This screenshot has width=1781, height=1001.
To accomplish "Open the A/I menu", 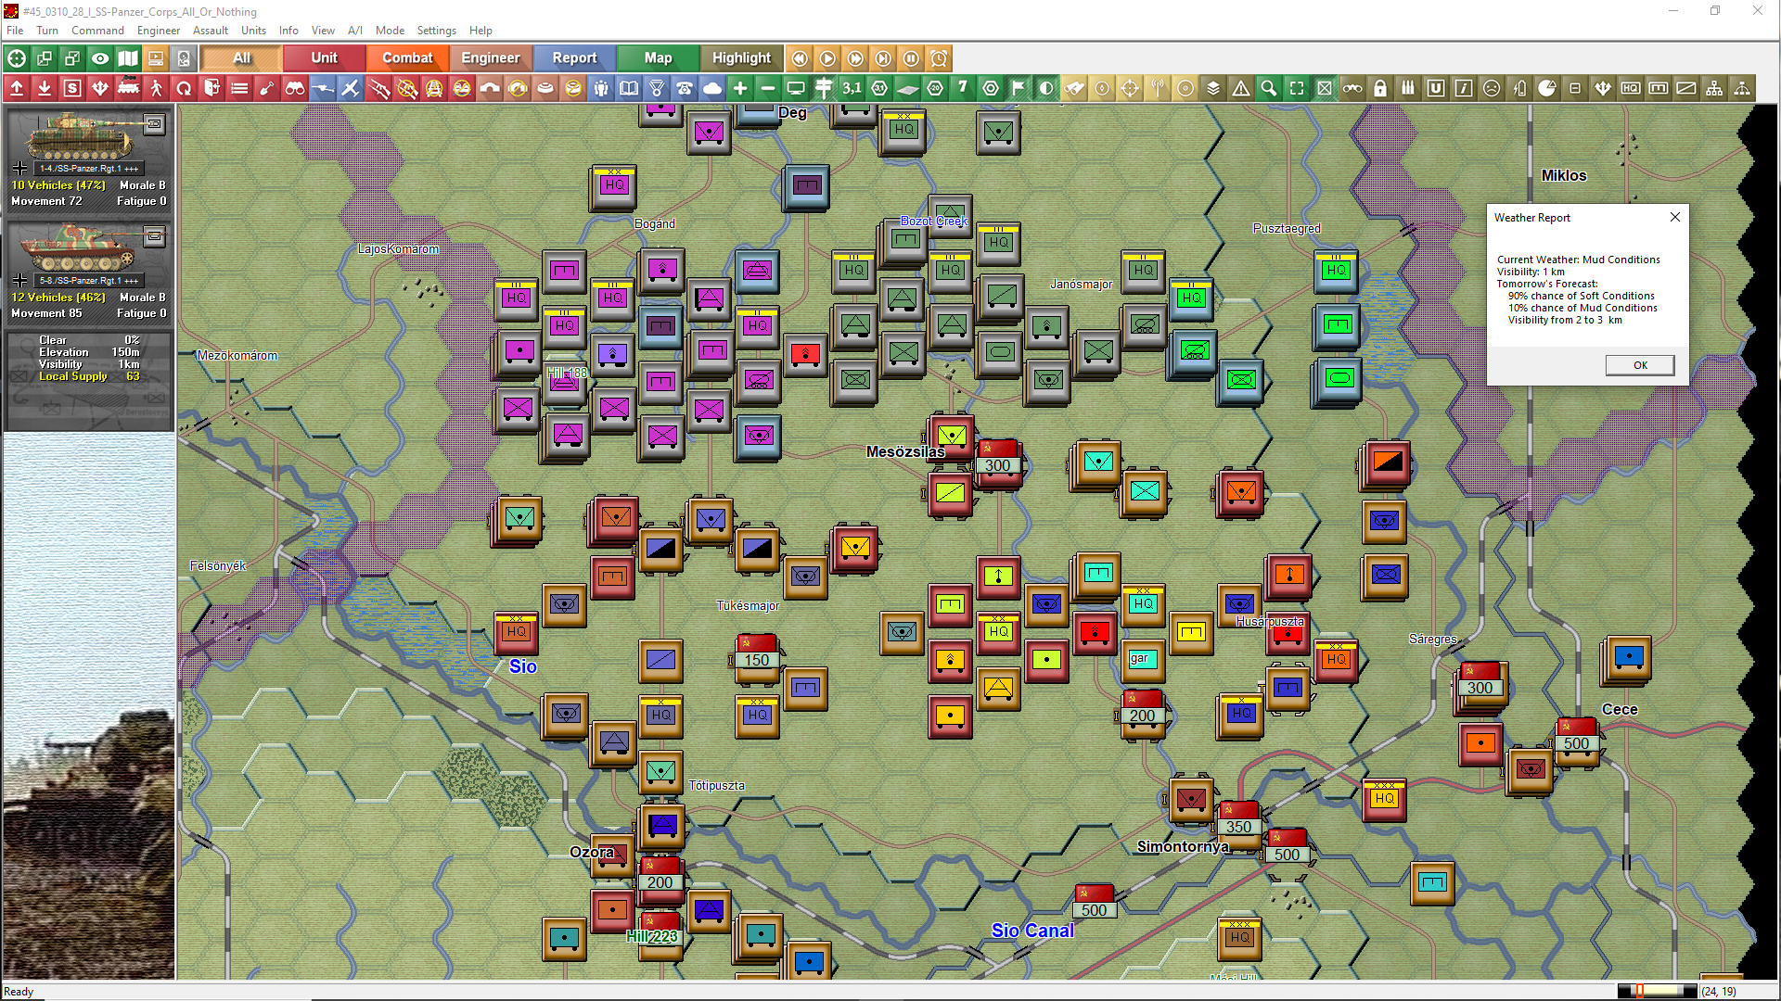I will [x=355, y=31].
